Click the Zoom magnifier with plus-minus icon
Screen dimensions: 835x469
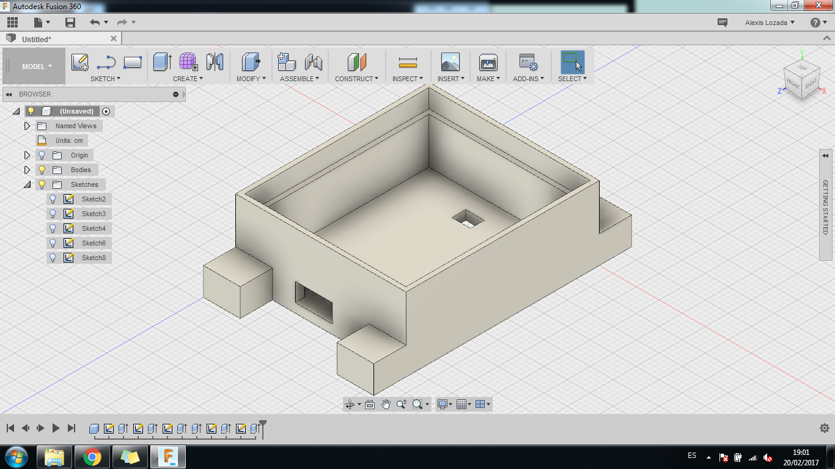point(402,404)
